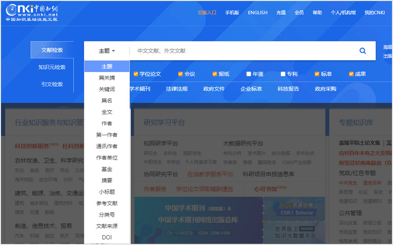The height and width of the screenshot is (245, 393).
Task: Choose DOI from the dropdown
Action: click(x=107, y=237)
